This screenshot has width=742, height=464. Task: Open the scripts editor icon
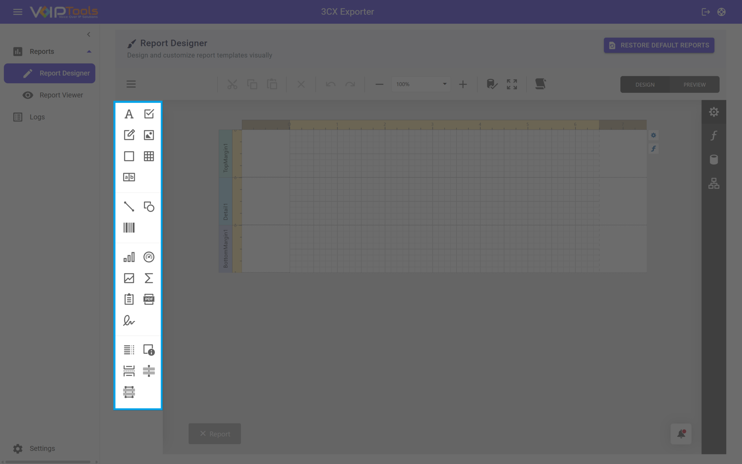point(541,84)
